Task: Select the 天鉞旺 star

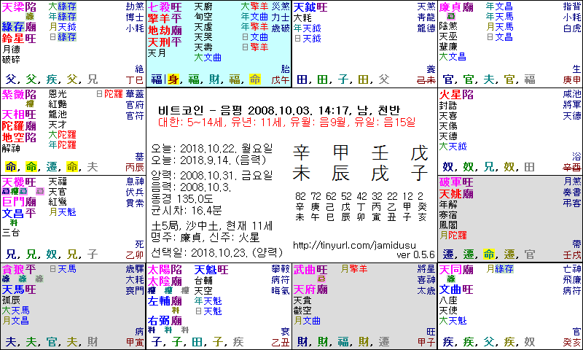Action: coord(310,7)
